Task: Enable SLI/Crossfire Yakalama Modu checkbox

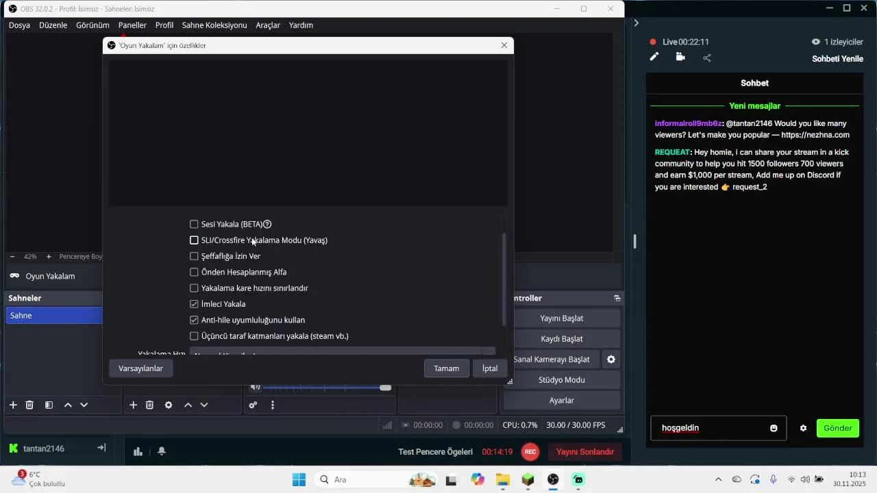Action: (194, 240)
